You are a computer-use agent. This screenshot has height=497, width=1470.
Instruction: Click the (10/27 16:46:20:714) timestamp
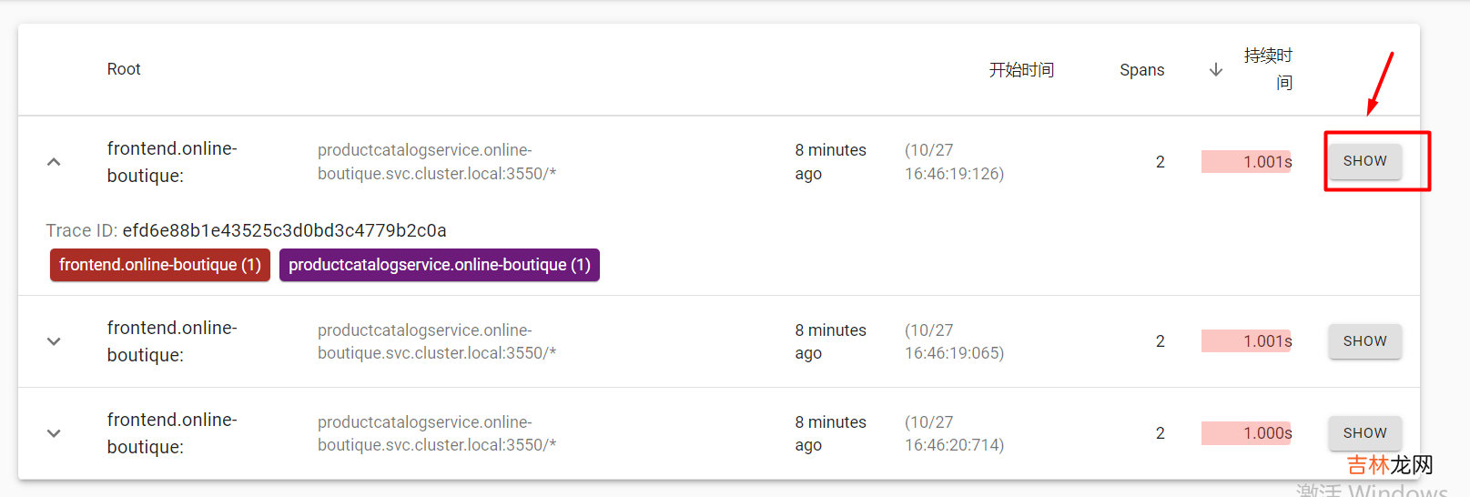(x=954, y=433)
